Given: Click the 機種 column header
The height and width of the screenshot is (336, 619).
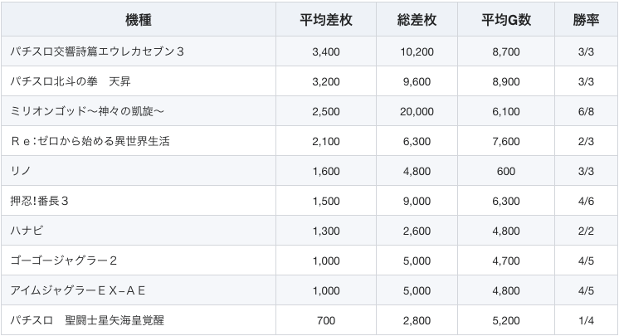Looking at the screenshot, I should 140,20.
